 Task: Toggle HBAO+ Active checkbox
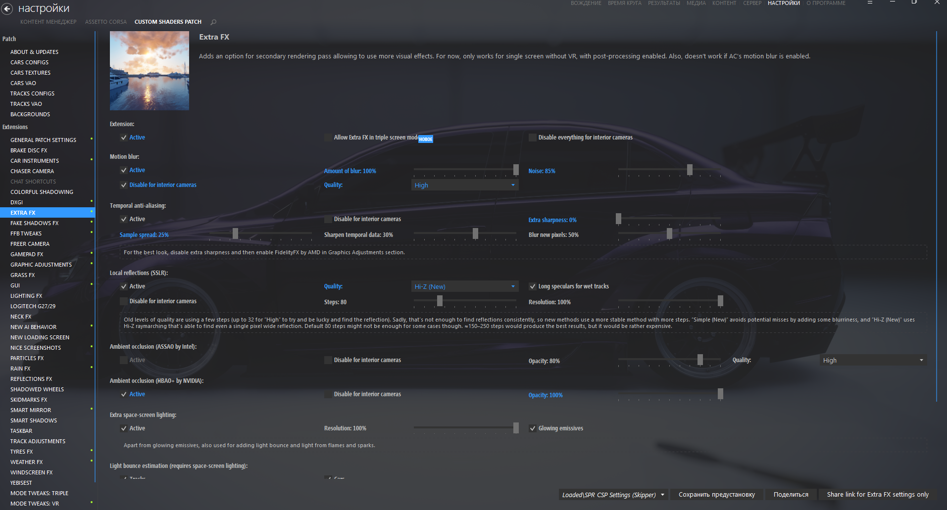[x=124, y=394]
